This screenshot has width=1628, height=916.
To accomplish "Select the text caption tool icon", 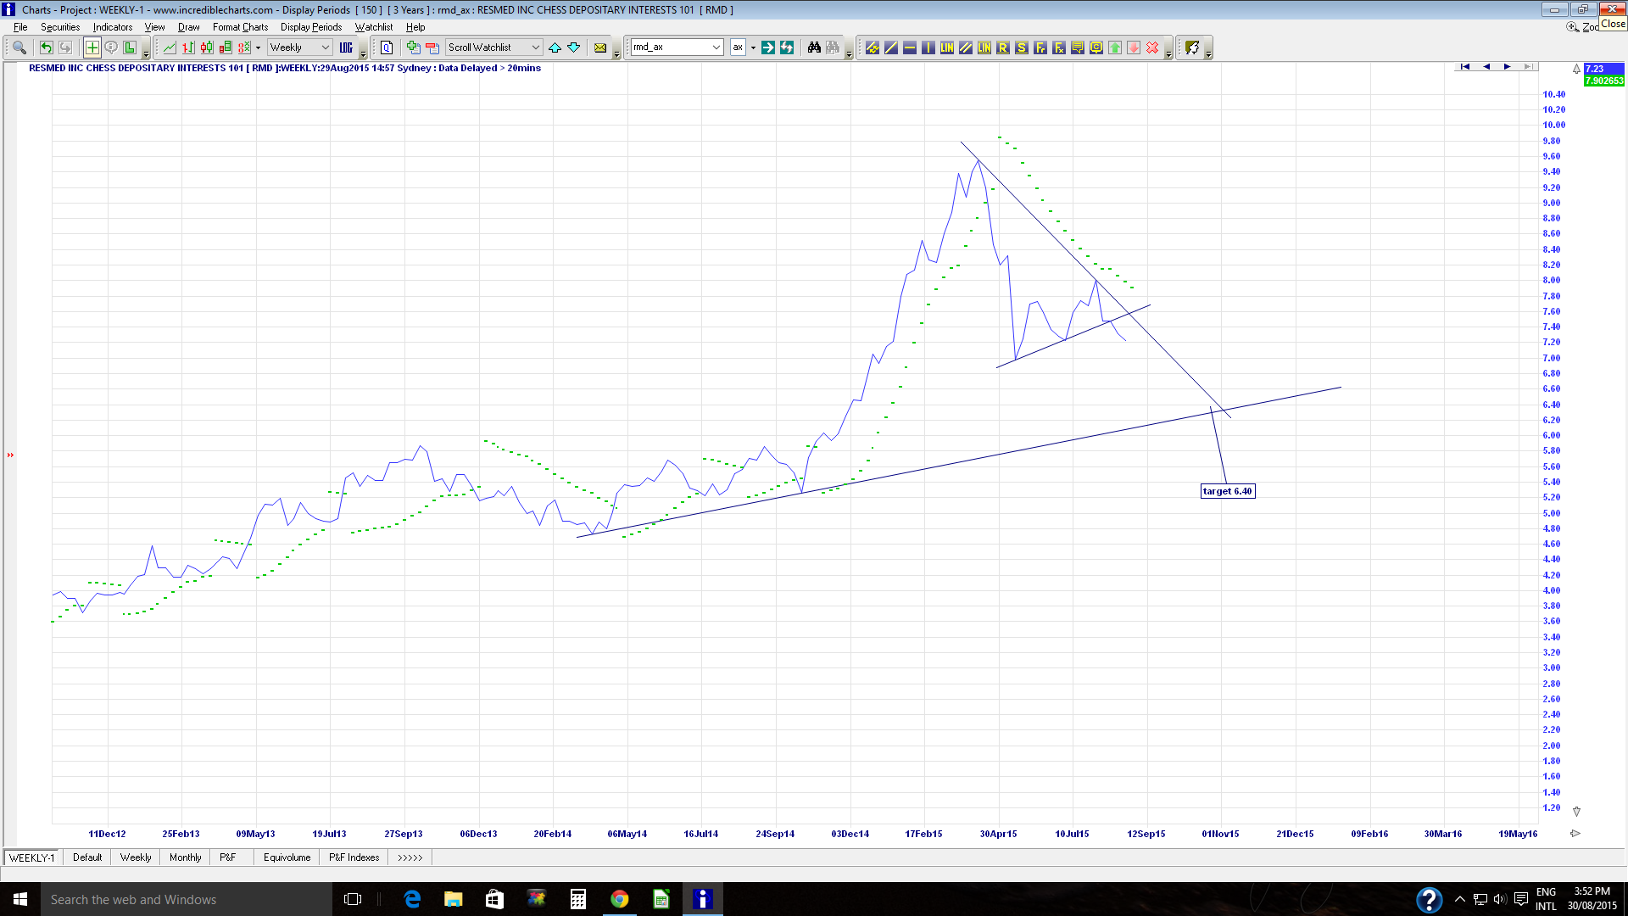I will [x=1078, y=47].
